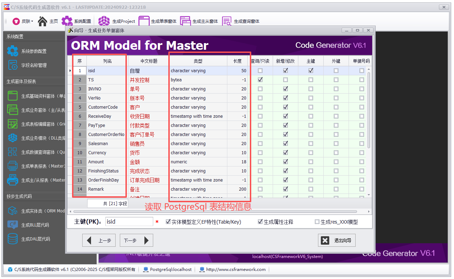Click the 生成单表报表 (Master) icon
The height and width of the screenshot is (279, 454).
12,165
